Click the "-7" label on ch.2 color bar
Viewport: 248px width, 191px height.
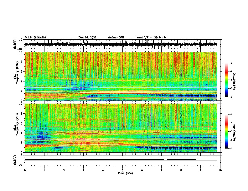click(231, 148)
